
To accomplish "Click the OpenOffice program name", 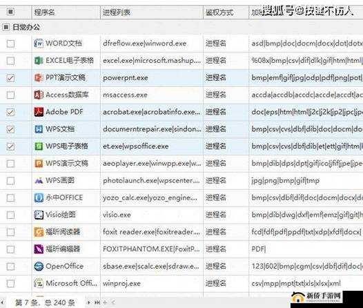I will (x=65, y=267).
